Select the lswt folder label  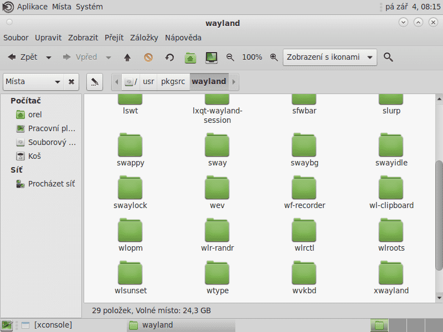coord(130,111)
